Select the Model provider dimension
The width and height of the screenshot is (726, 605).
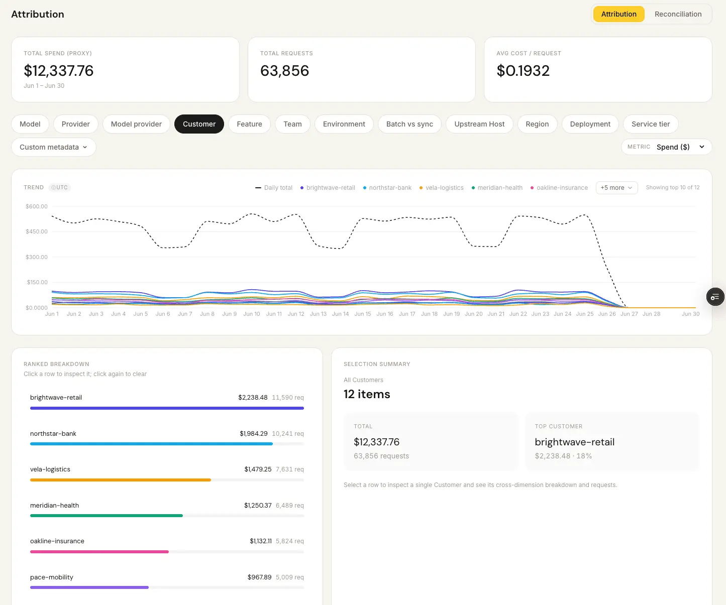pyautogui.click(x=136, y=124)
